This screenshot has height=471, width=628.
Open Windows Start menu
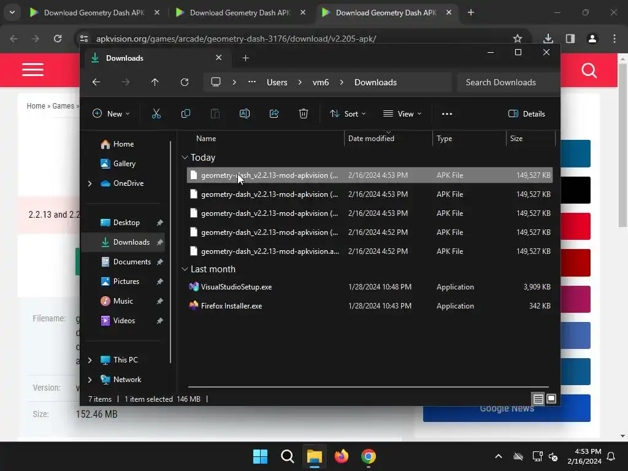click(260, 456)
